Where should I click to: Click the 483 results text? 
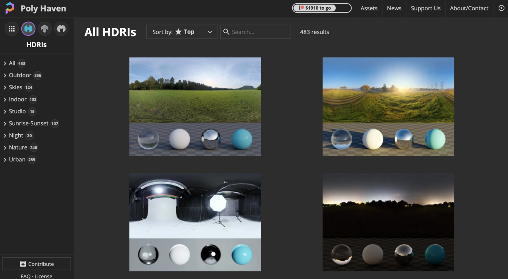pyautogui.click(x=314, y=32)
